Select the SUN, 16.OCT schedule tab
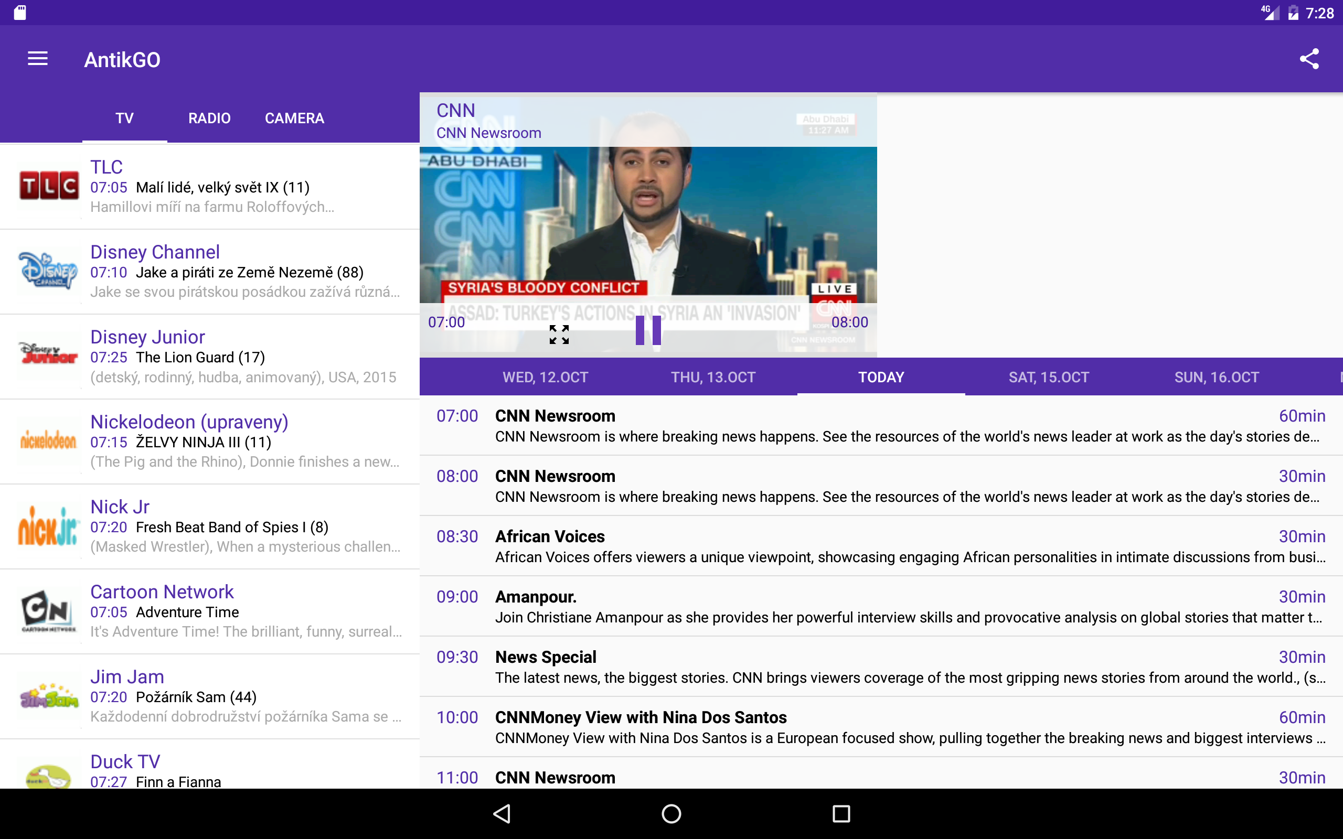 tap(1217, 378)
